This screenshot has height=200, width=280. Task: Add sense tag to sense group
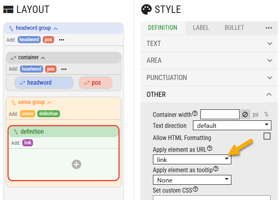28,114
